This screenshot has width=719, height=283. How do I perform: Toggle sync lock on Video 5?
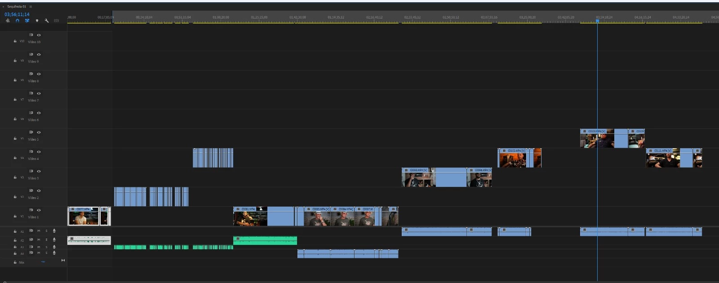(x=31, y=132)
